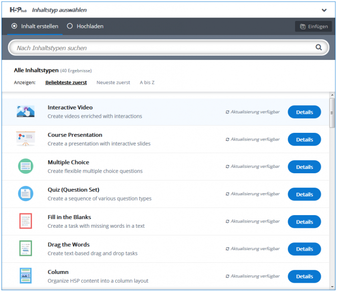
Task: Click the content list vertical scrollbar handle
Action: point(332,113)
